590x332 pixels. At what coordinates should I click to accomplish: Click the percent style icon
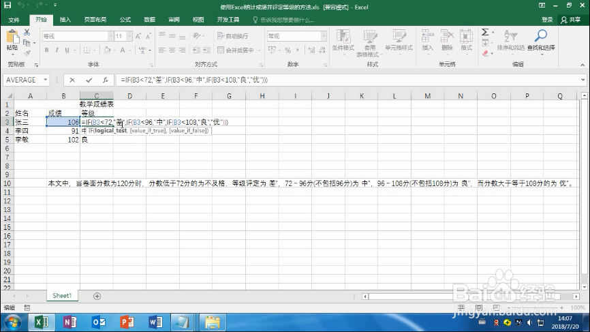click(288, 50)
